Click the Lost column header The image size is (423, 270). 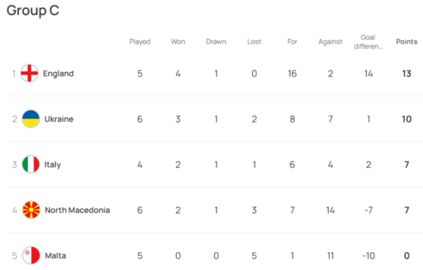tap(254, 41)
